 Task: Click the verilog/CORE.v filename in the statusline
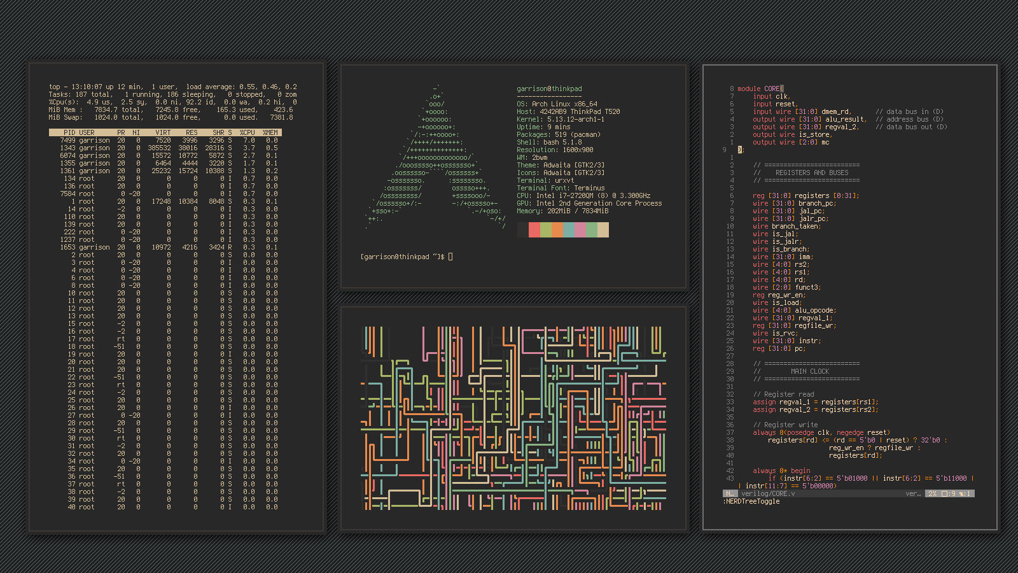pyautogui.click(x=768, y=494)
